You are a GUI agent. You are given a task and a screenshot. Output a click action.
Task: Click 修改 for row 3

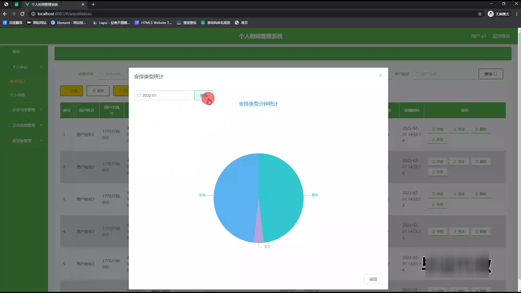click(459, 194)
